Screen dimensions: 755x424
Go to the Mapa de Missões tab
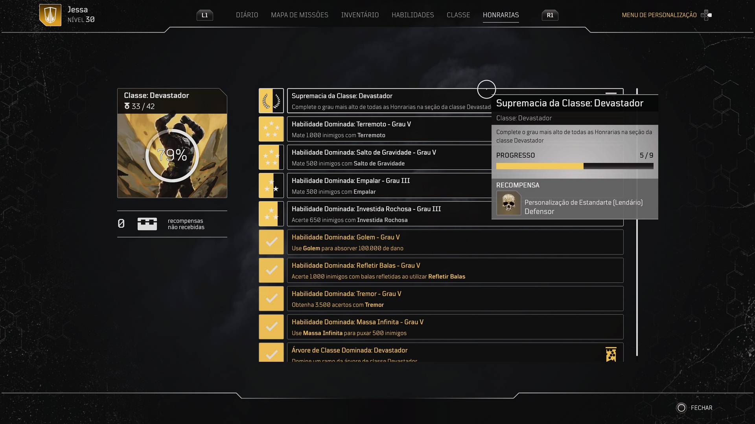[299, 15]
